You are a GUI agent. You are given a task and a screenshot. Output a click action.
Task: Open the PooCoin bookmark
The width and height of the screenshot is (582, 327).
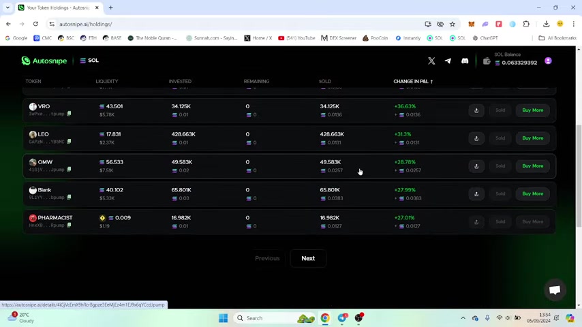tap(376, 38)
